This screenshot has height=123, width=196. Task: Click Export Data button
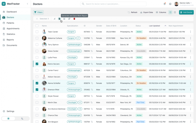point(146,12)
